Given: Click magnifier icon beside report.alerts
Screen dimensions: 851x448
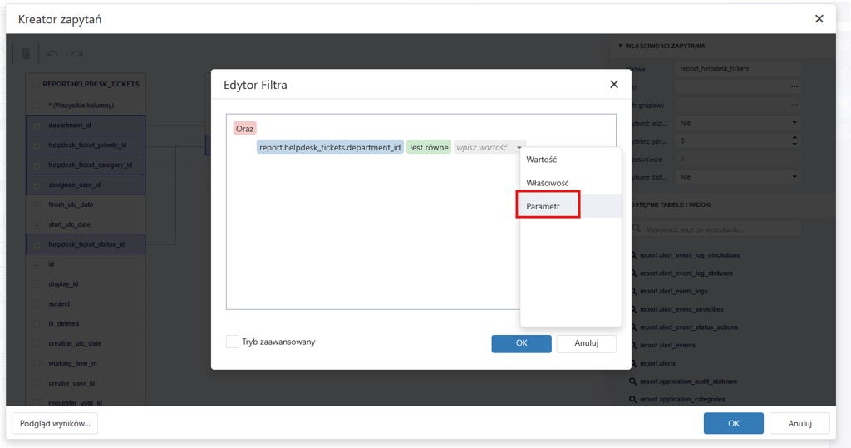Looking at the screenshot, I should click(x=632, y=363).
